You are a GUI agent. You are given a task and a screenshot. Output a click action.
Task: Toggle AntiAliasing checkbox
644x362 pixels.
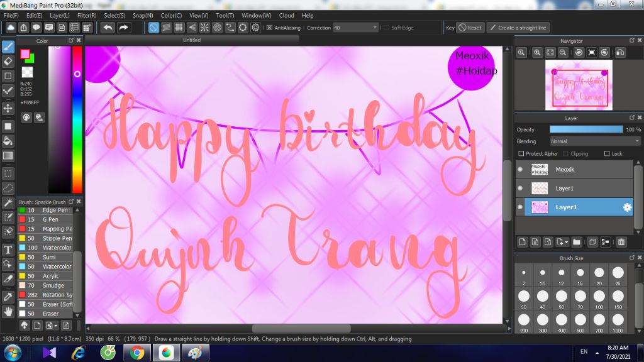(x=269, y=28)
